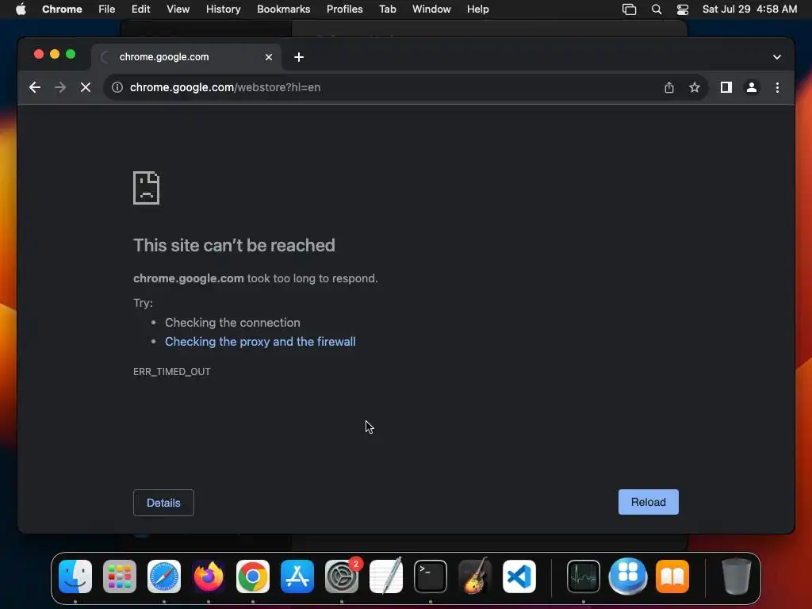Image resolution: width=812 pixels, height=609 pixels.
Task: Open the Bookmarks menu
Action: (x=284, y=10)
